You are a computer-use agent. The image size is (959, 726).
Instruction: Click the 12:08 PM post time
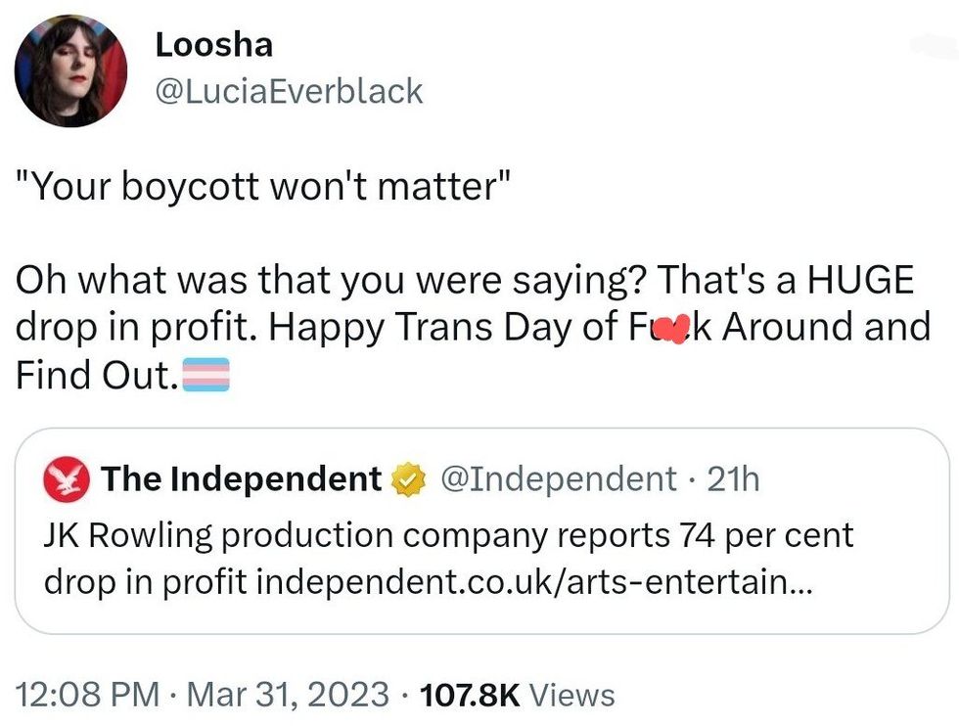click(x=88, y=695)
